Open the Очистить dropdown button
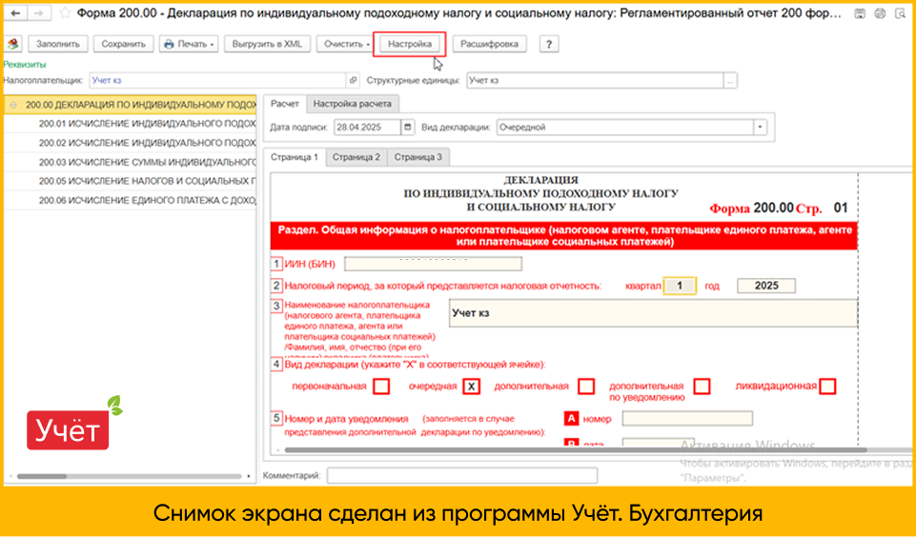Viewport: 916px width, 537px height. coord(343,44)
